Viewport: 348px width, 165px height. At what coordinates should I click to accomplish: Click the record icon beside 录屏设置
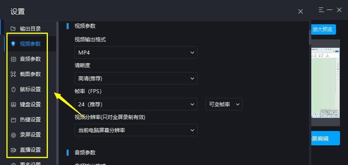13,135
